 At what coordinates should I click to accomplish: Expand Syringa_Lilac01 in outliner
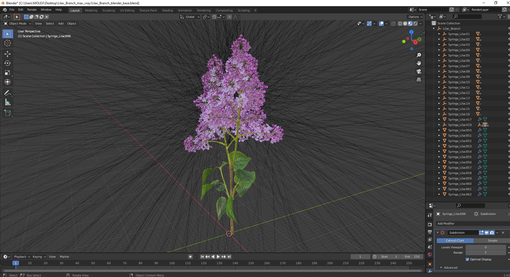coord(439,34)
